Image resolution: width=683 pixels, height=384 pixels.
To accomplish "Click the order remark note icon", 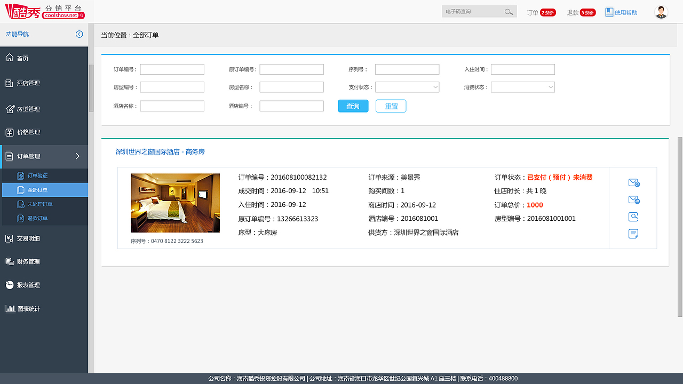I will pyautogui.click(x=633, y=234).
